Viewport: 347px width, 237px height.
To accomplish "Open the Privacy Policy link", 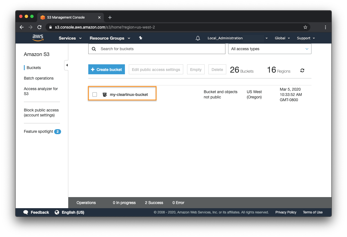I will [286, 212].
